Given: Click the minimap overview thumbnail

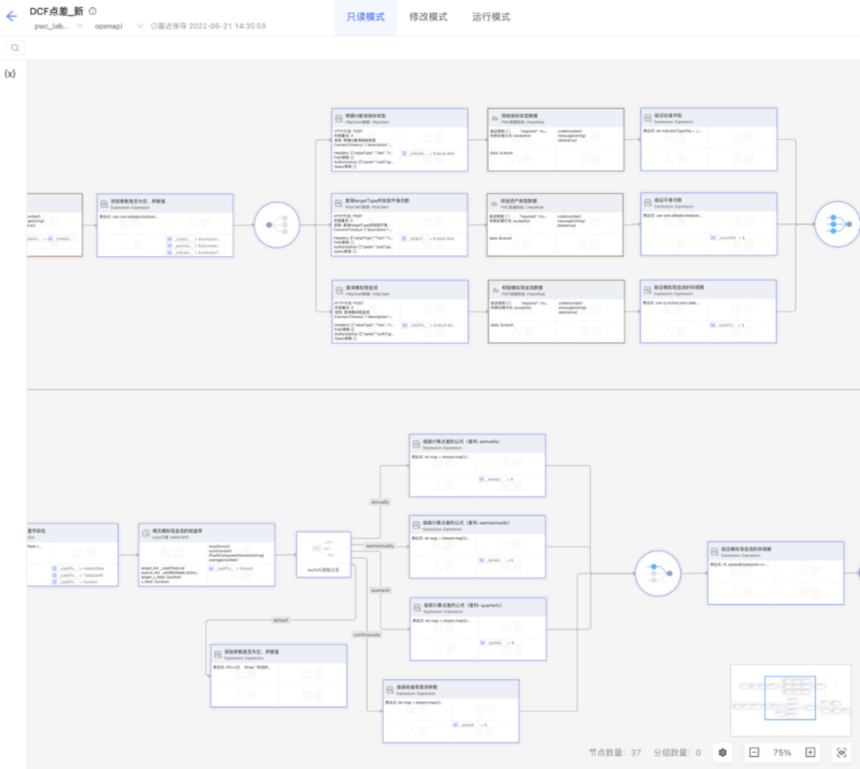Looking at the screenshot, I should pyautogui.click(x=789, y=699).
